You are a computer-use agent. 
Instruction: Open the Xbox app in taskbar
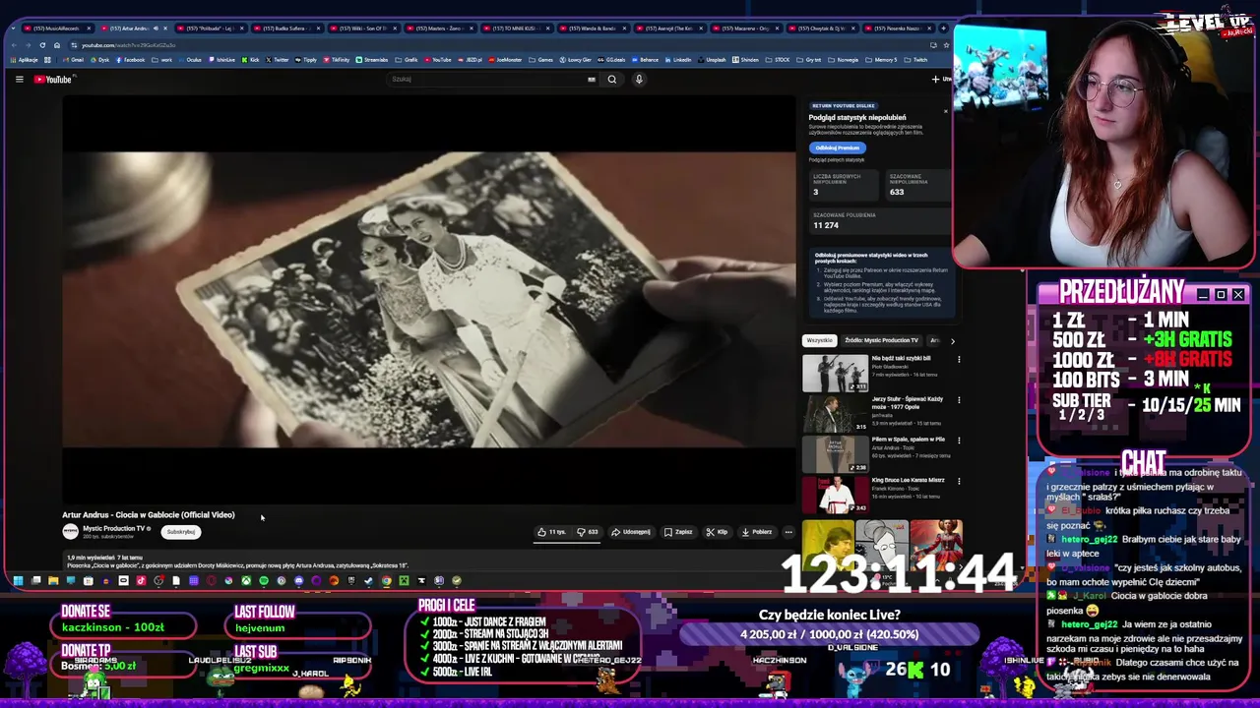pos(246,580)
